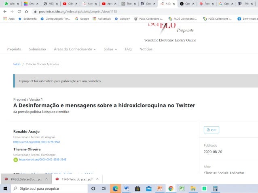Click the browser forward arrow
The width and height of the screenshot is (258, 193).
(x=12, y=11)
